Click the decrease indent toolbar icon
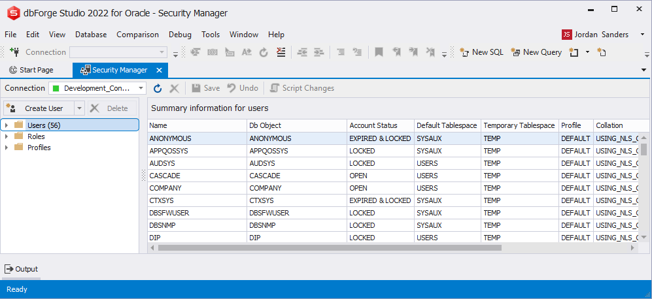The height and width of the screenshot is (299, 652). tap(302, 52)
